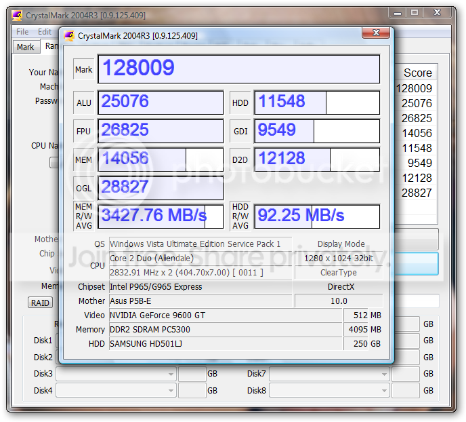The image size is (466, 422).
Task: Click the GDI button
Action: (x=240, y=131)
